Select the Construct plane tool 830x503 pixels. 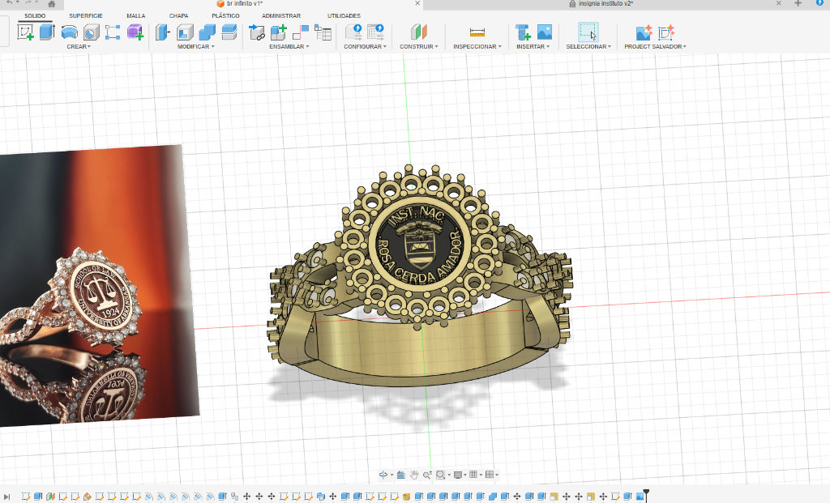tap(419, 32)
